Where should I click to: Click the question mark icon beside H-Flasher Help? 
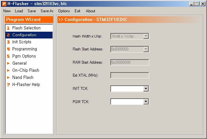(8, 85)
